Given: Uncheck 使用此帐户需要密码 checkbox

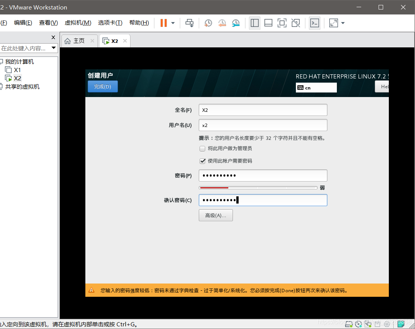Looking at the screenshot, I should [x=203, y=161].
